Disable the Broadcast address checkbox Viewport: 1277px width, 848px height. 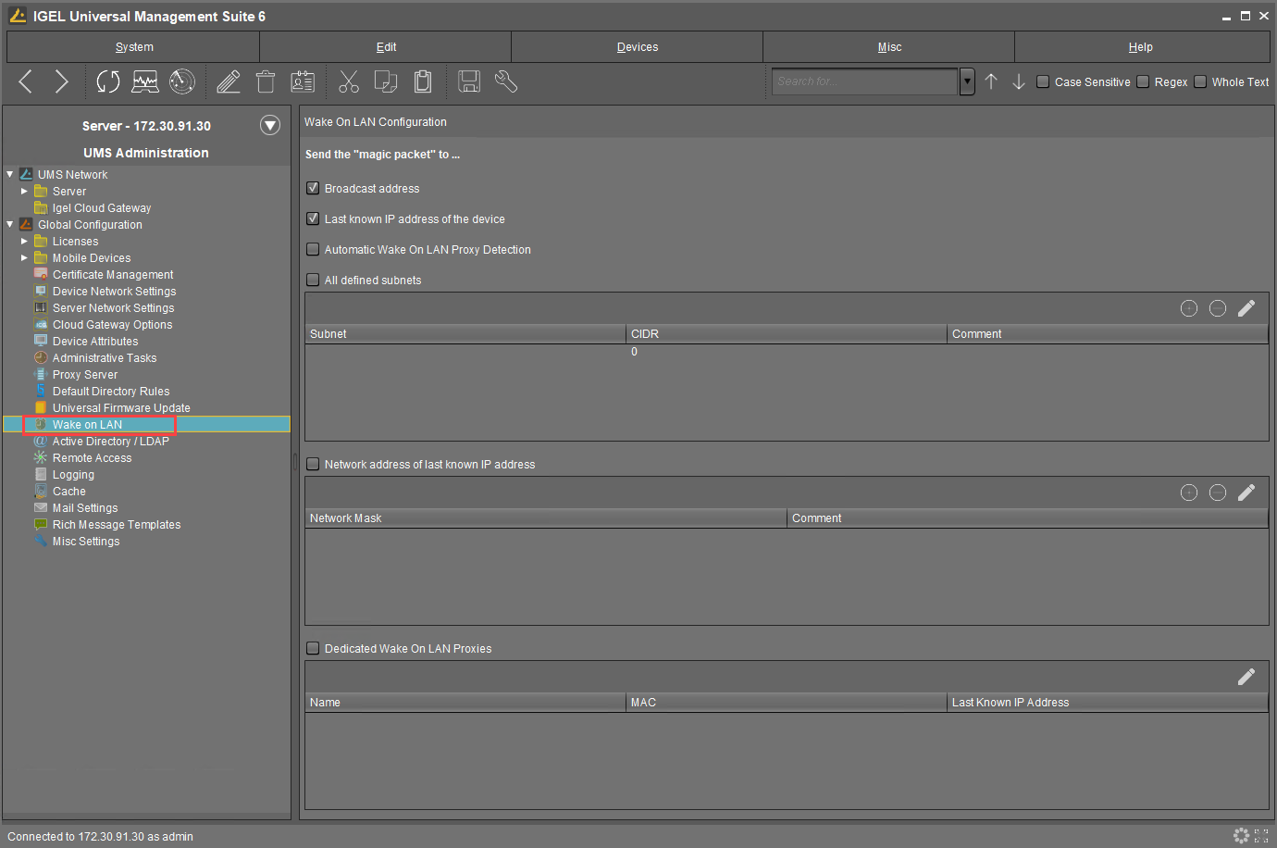[313, 189]
